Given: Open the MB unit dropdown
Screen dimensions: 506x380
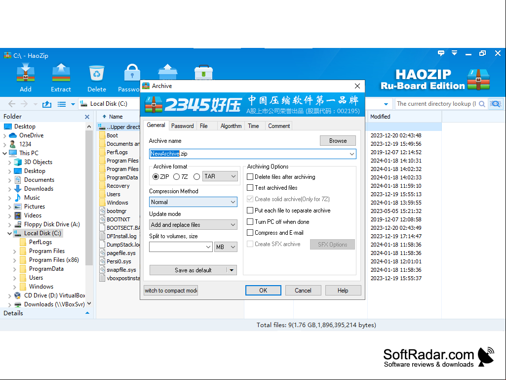Looking at the screenshot, I should point(226,247).
